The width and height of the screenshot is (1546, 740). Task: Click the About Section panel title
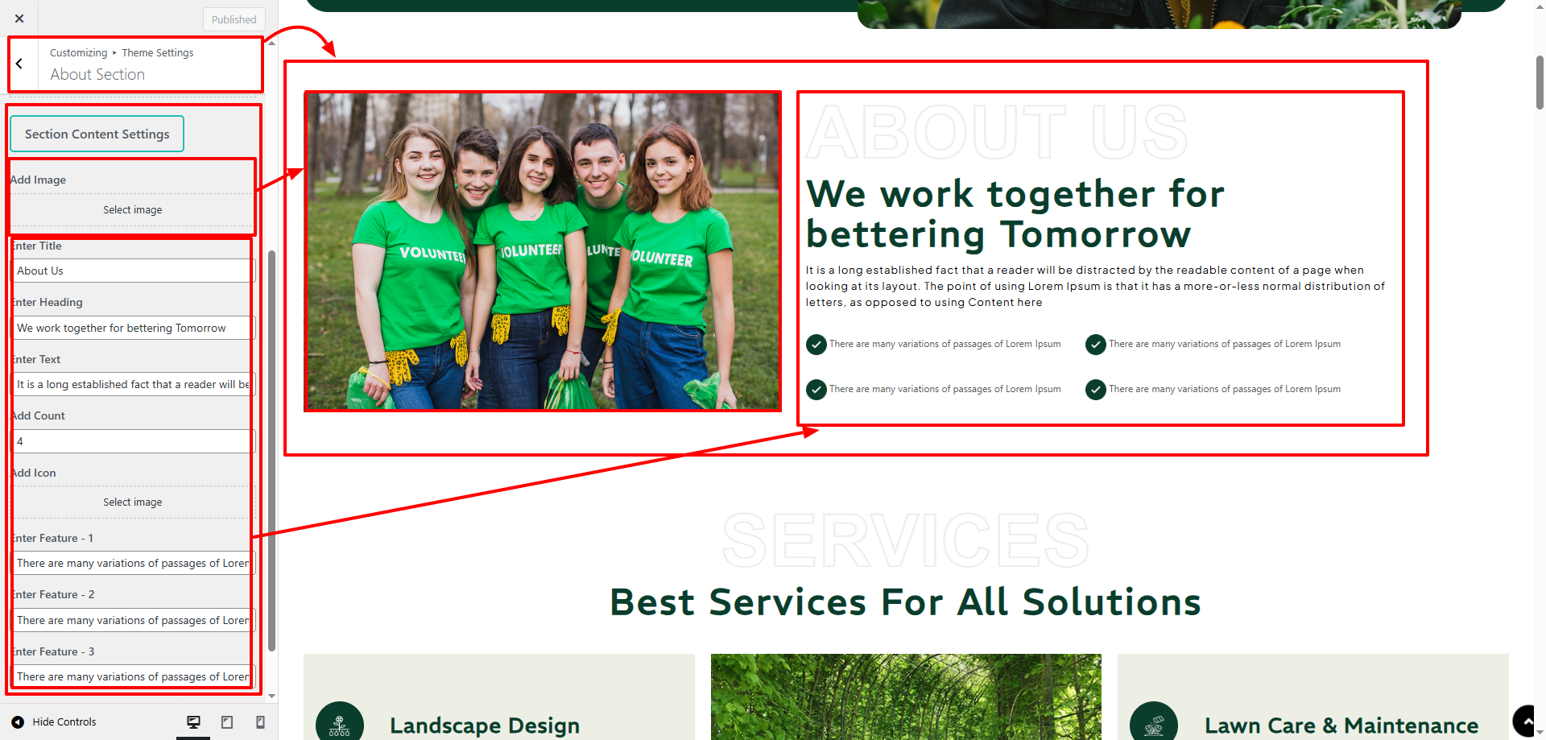(x=97, y=74)
